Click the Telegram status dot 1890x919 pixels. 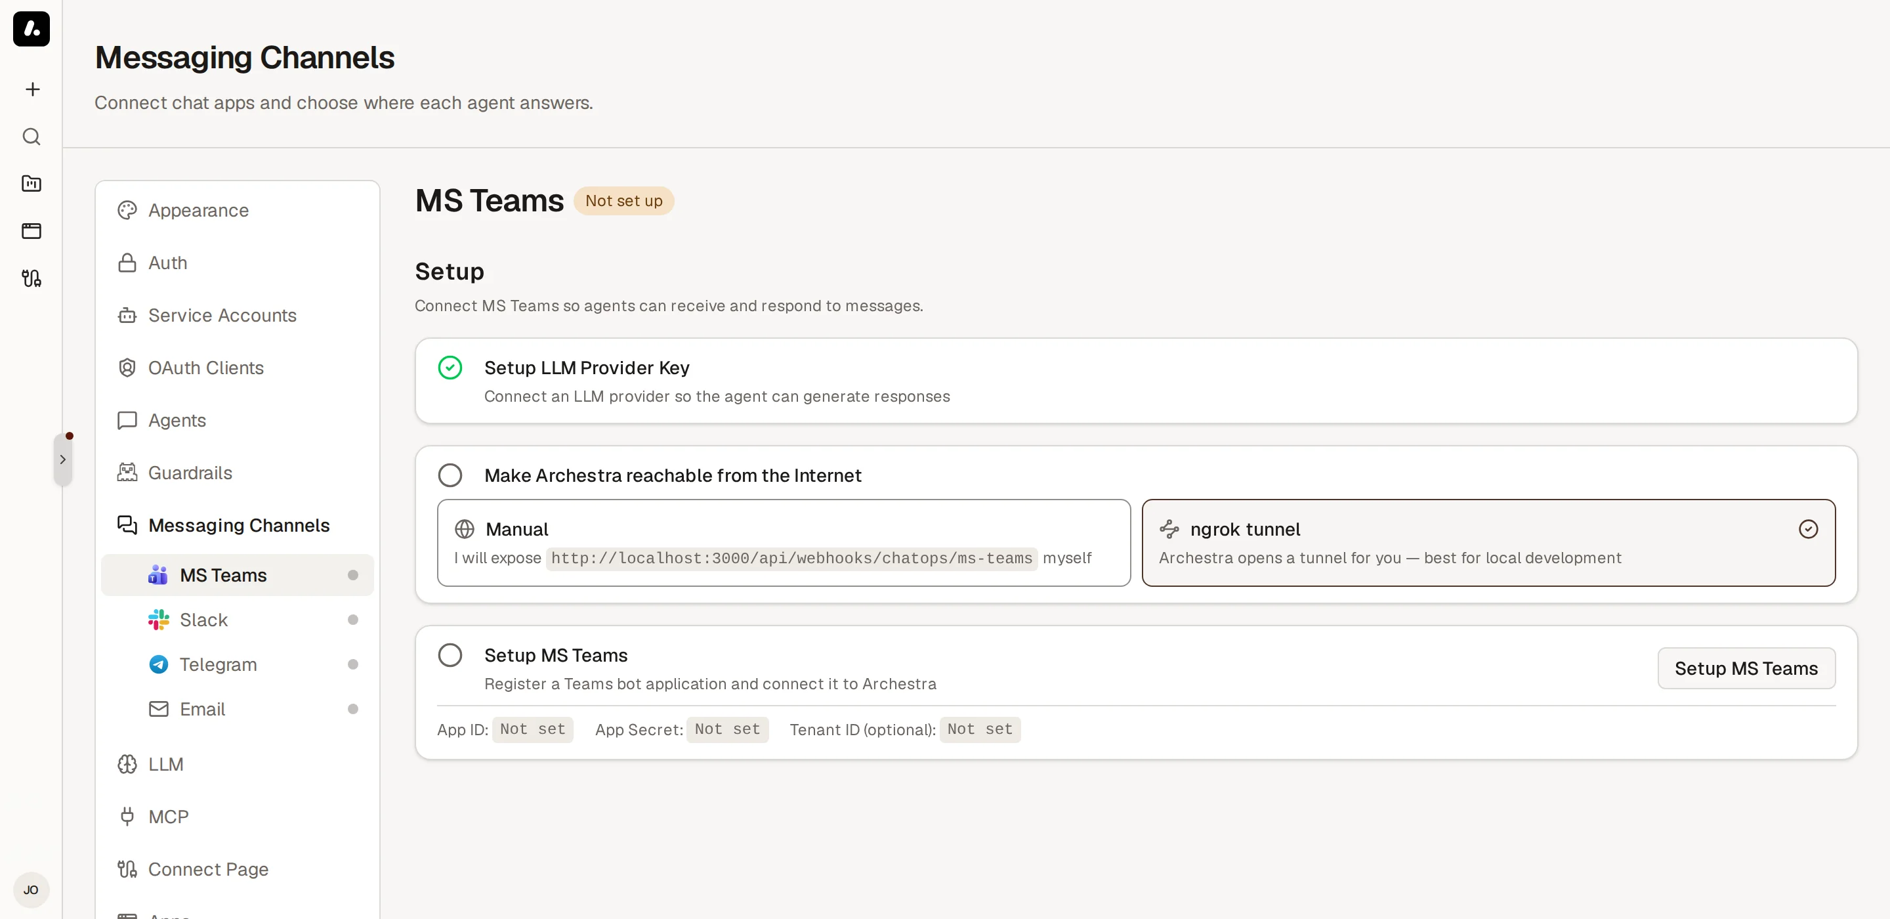tap(353, 664)
